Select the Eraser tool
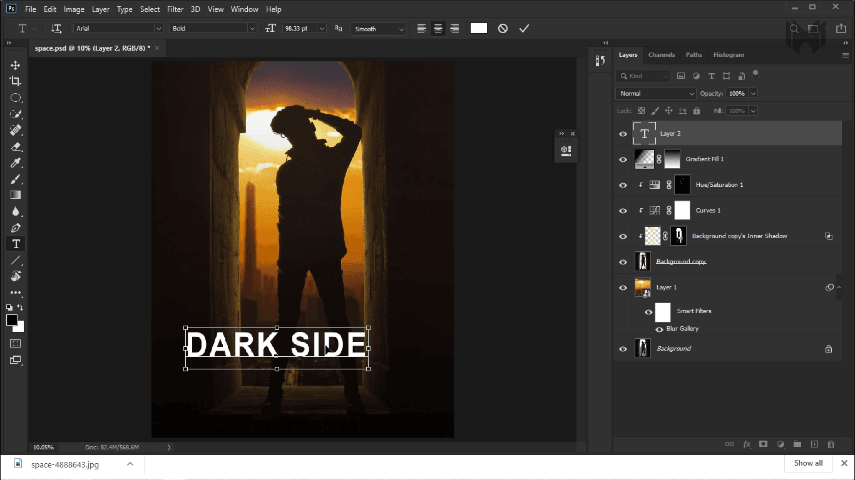This screenshot has width=855, height=480. 16,146
